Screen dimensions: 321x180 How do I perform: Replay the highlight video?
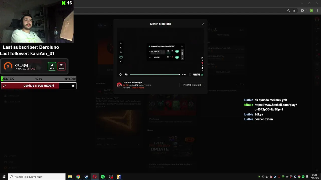click(120, 74)
